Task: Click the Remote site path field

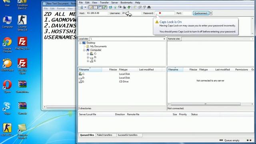Action: 218,39
